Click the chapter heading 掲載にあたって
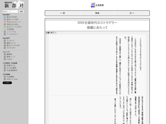The height and width of the screenshot is (124, 166). (97, 28)
